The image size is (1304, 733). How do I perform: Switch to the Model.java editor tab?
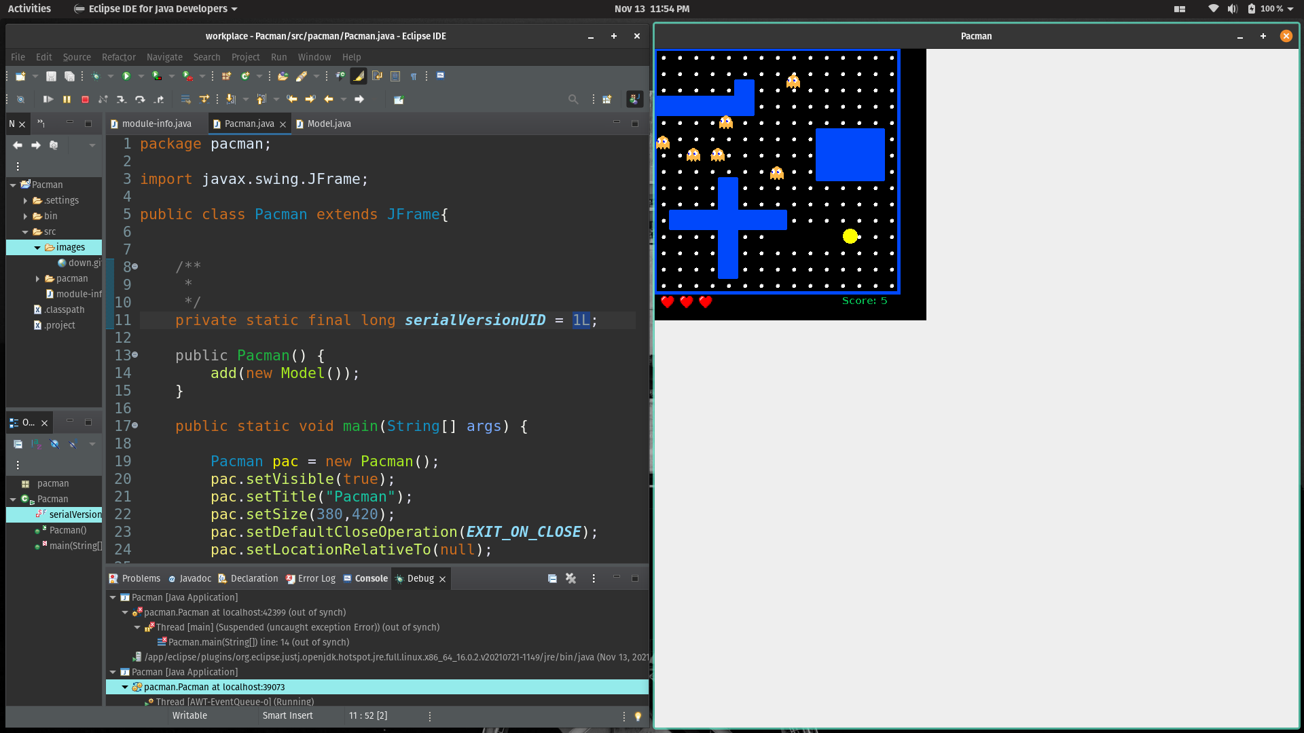pos(329,124)
